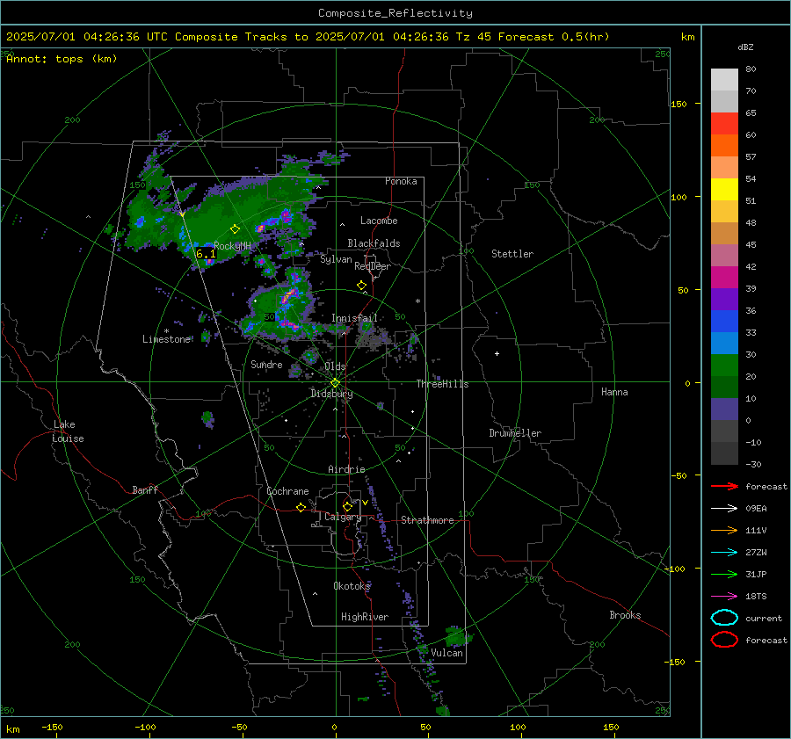Click the Composite_Reflectivity title
This screenshot has height=739, width=791.
pyautogui.click(x=395, y=13)
